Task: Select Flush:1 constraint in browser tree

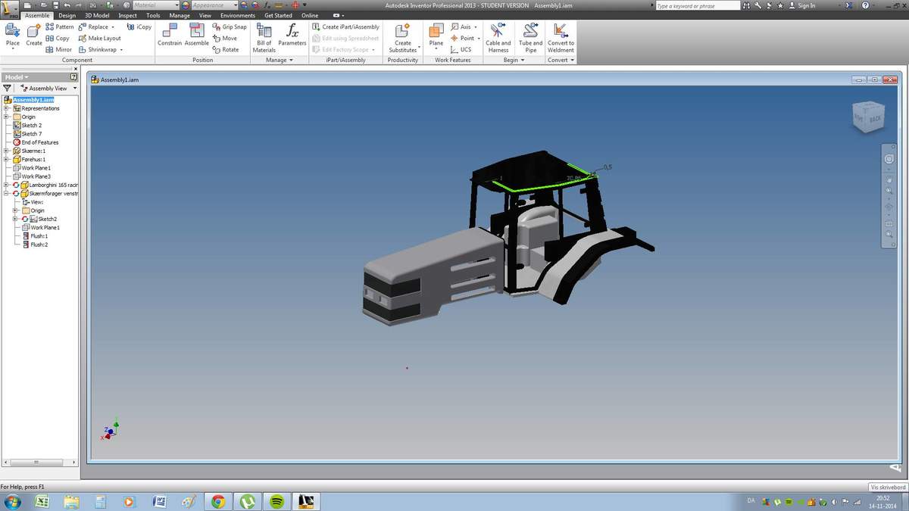Action: (39, 236)
